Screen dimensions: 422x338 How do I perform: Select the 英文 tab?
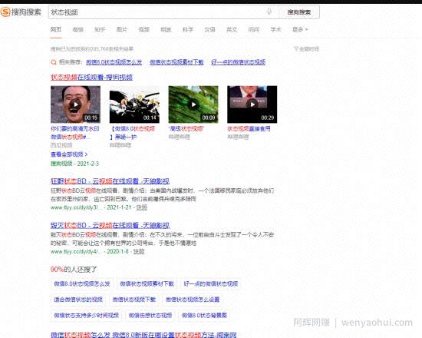coord(232,30)
